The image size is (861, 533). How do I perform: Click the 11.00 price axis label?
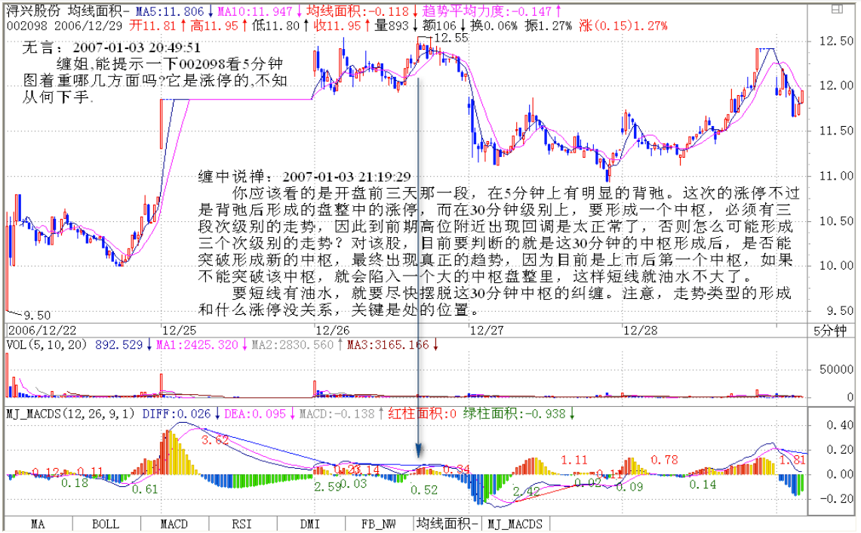(836, 176)
